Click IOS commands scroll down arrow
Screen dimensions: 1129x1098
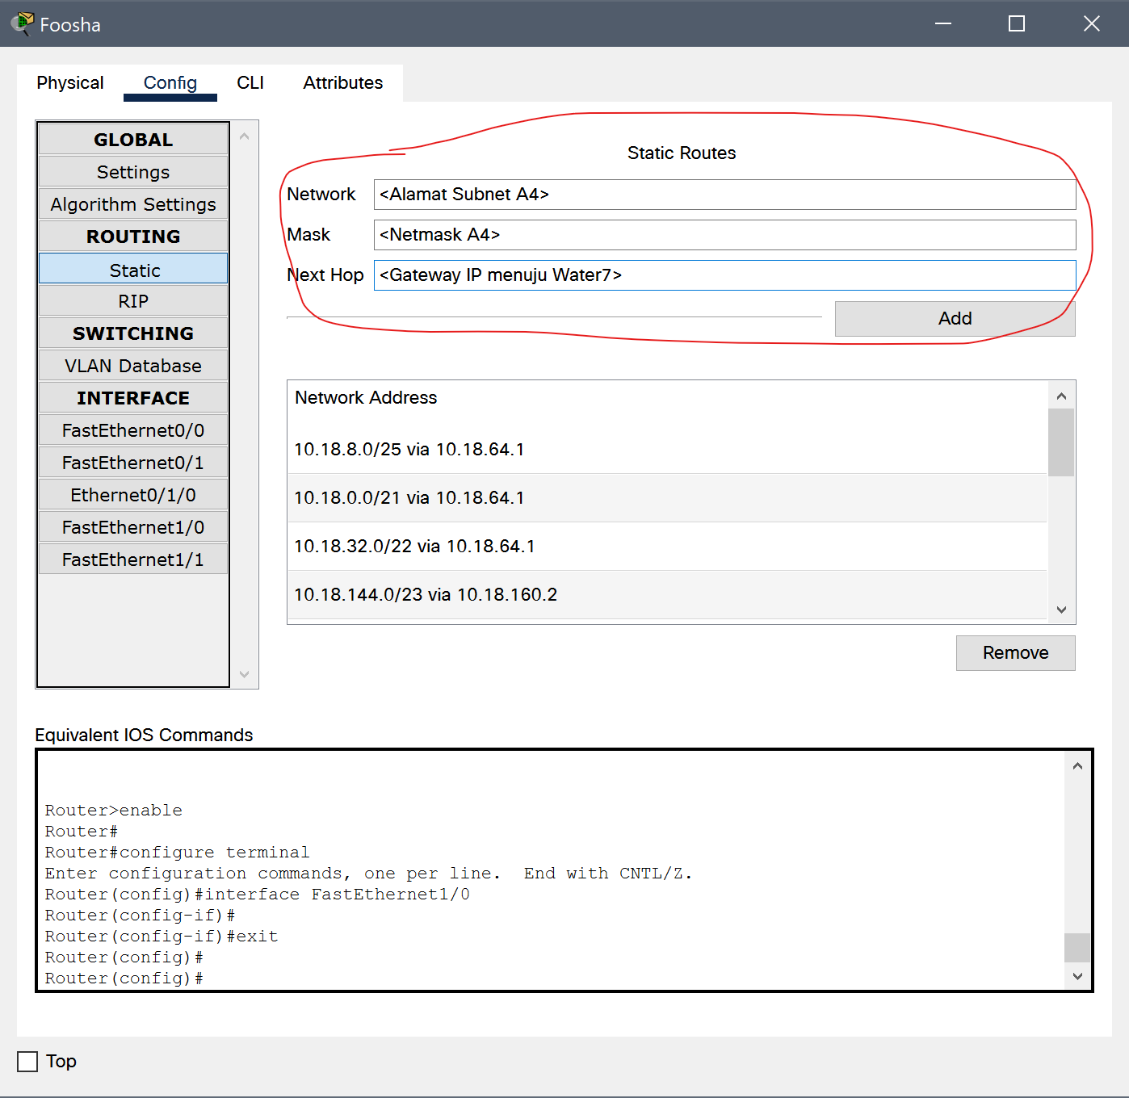coord(1077,976)
